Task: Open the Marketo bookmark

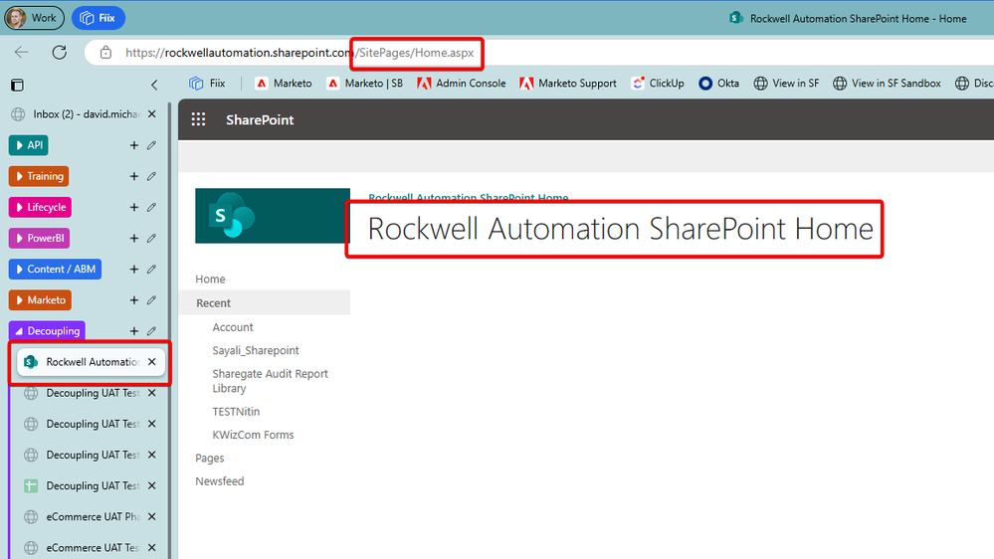Action: (x=284, y=83)
